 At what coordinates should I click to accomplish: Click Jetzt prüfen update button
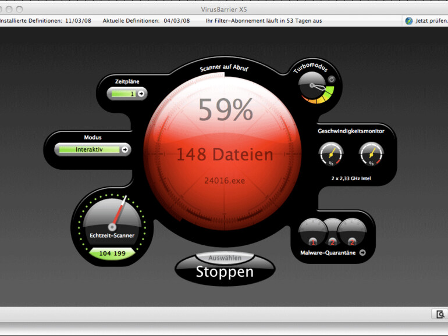point(432,20)
